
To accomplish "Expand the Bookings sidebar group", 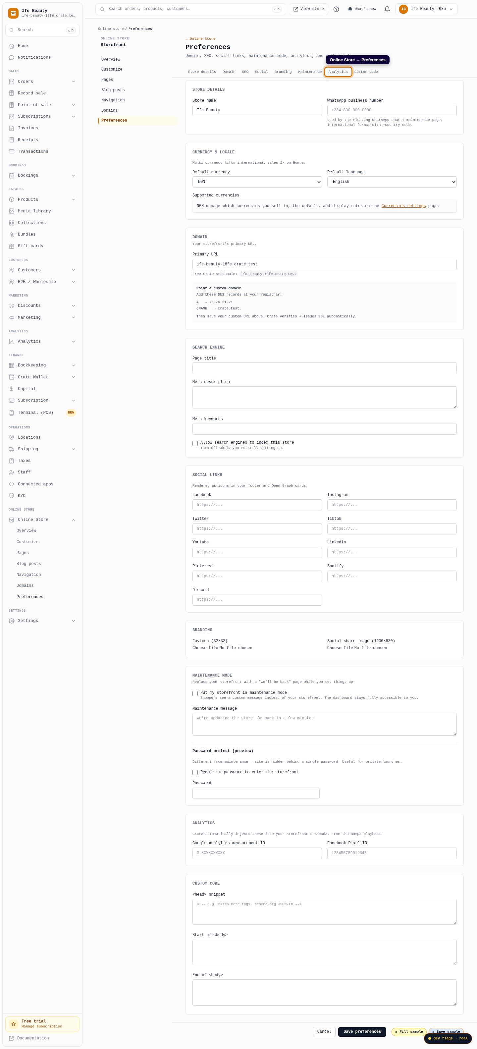I will [74, 176].
